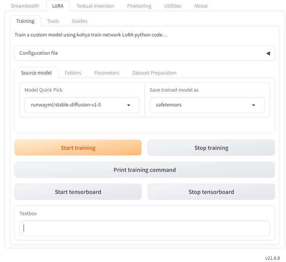286x262 pixels.
Task: Open the Utilities tab
Action: (x=173, y=6)
